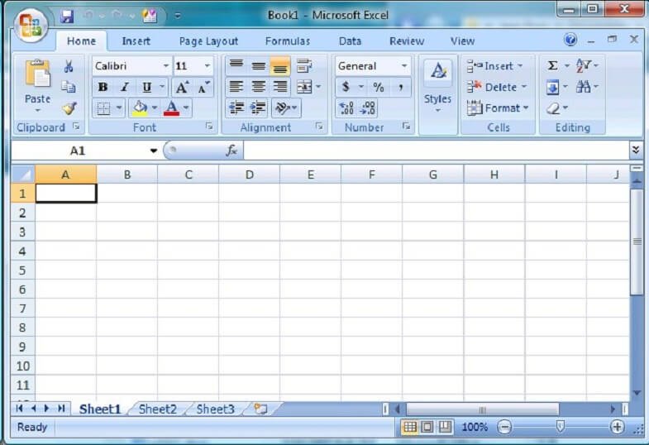This screenshot has height=445, width=649.
Task: Click the zoom slider handle
Action: [560, 426]
